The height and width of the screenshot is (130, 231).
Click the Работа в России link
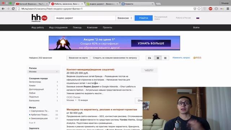click(x=183, y=18)
